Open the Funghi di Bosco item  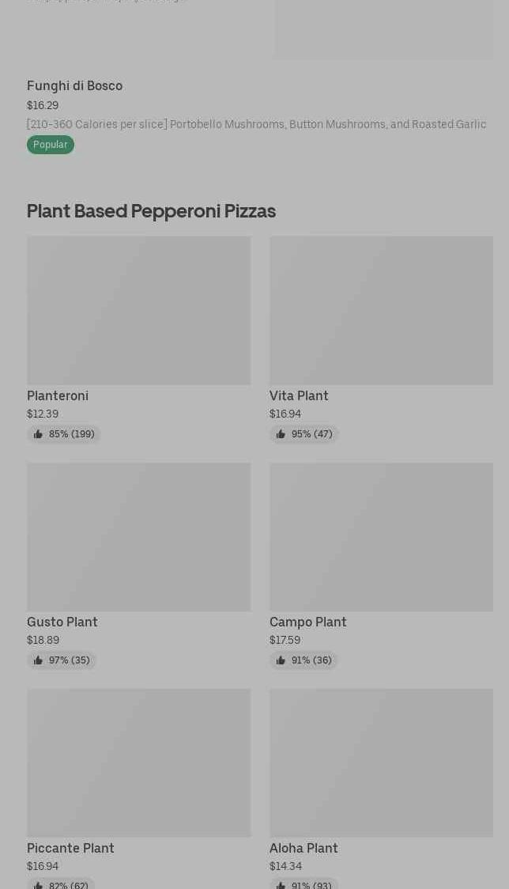click(x=74, y=85)
